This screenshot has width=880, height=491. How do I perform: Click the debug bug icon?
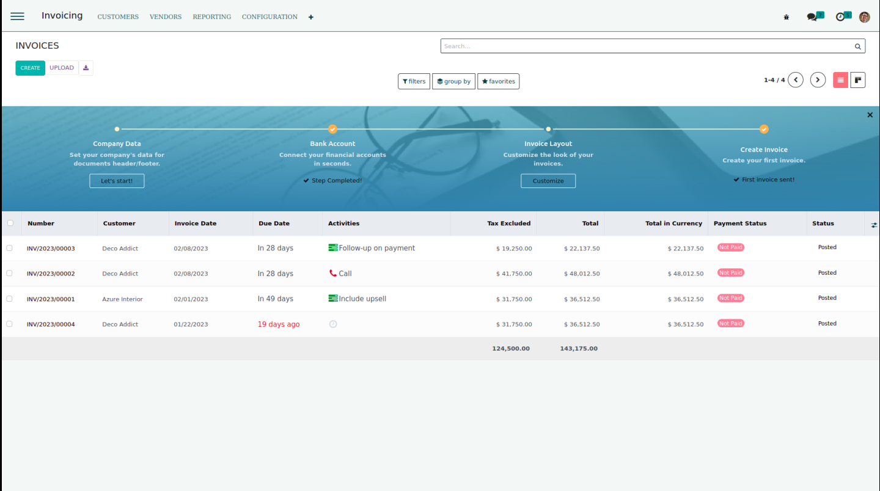pyautogui.click(x=787, y=17)
